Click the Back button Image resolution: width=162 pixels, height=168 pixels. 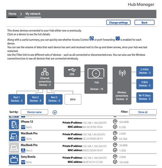coord(144,23)
